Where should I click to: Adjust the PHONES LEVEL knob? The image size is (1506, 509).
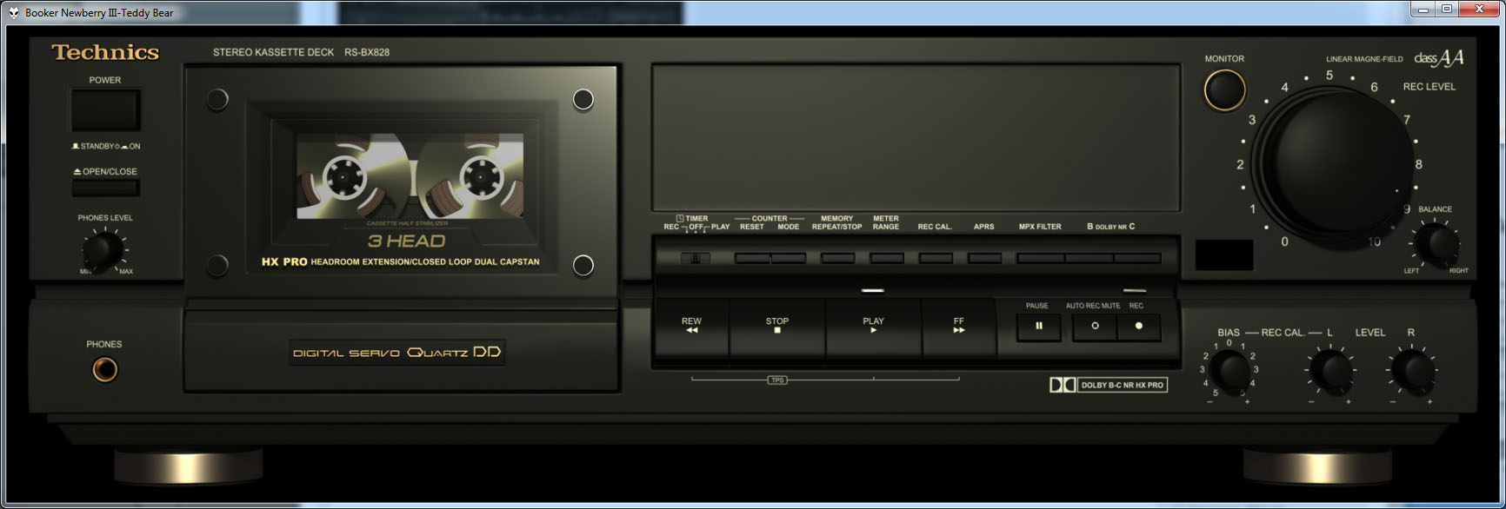tap(103, 250)
